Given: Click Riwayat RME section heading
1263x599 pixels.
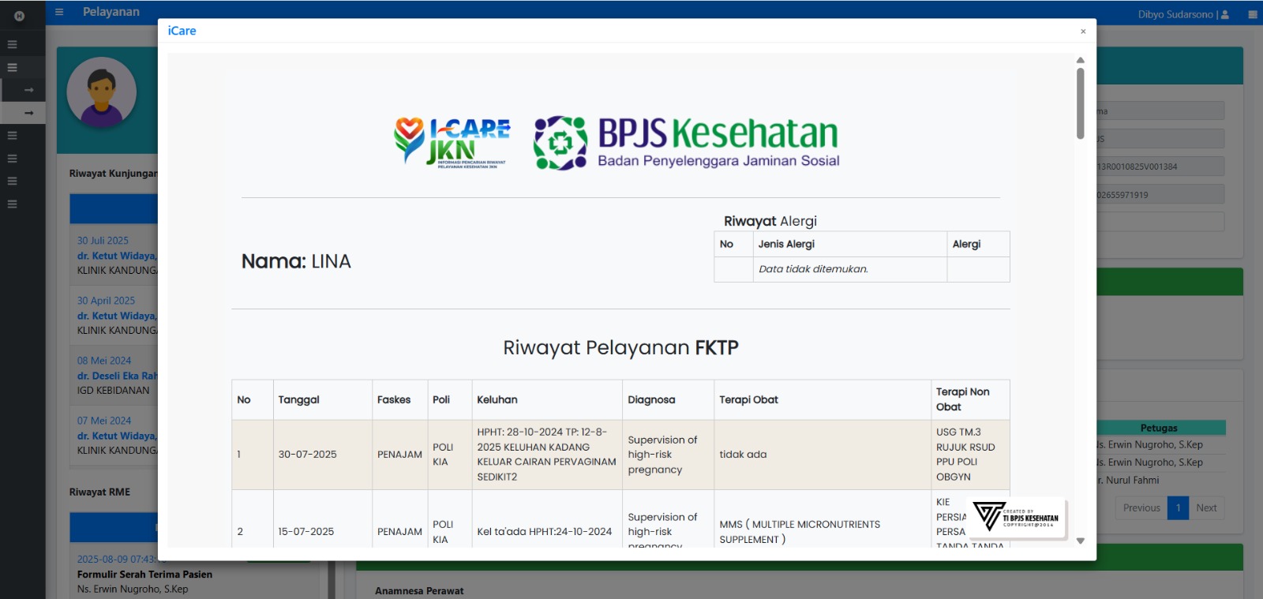Looking at the screenshot, I should (99, 492).
